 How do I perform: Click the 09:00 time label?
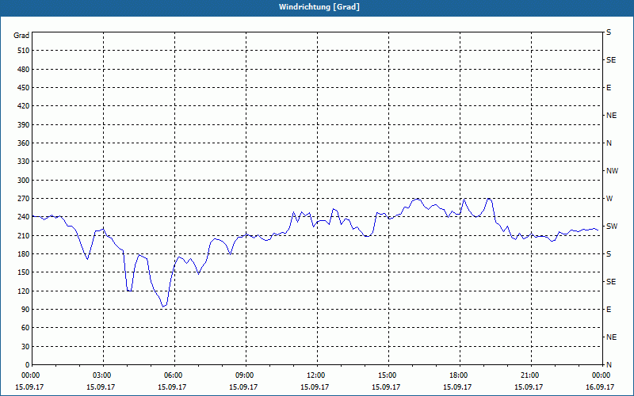(x=246, y=375)
